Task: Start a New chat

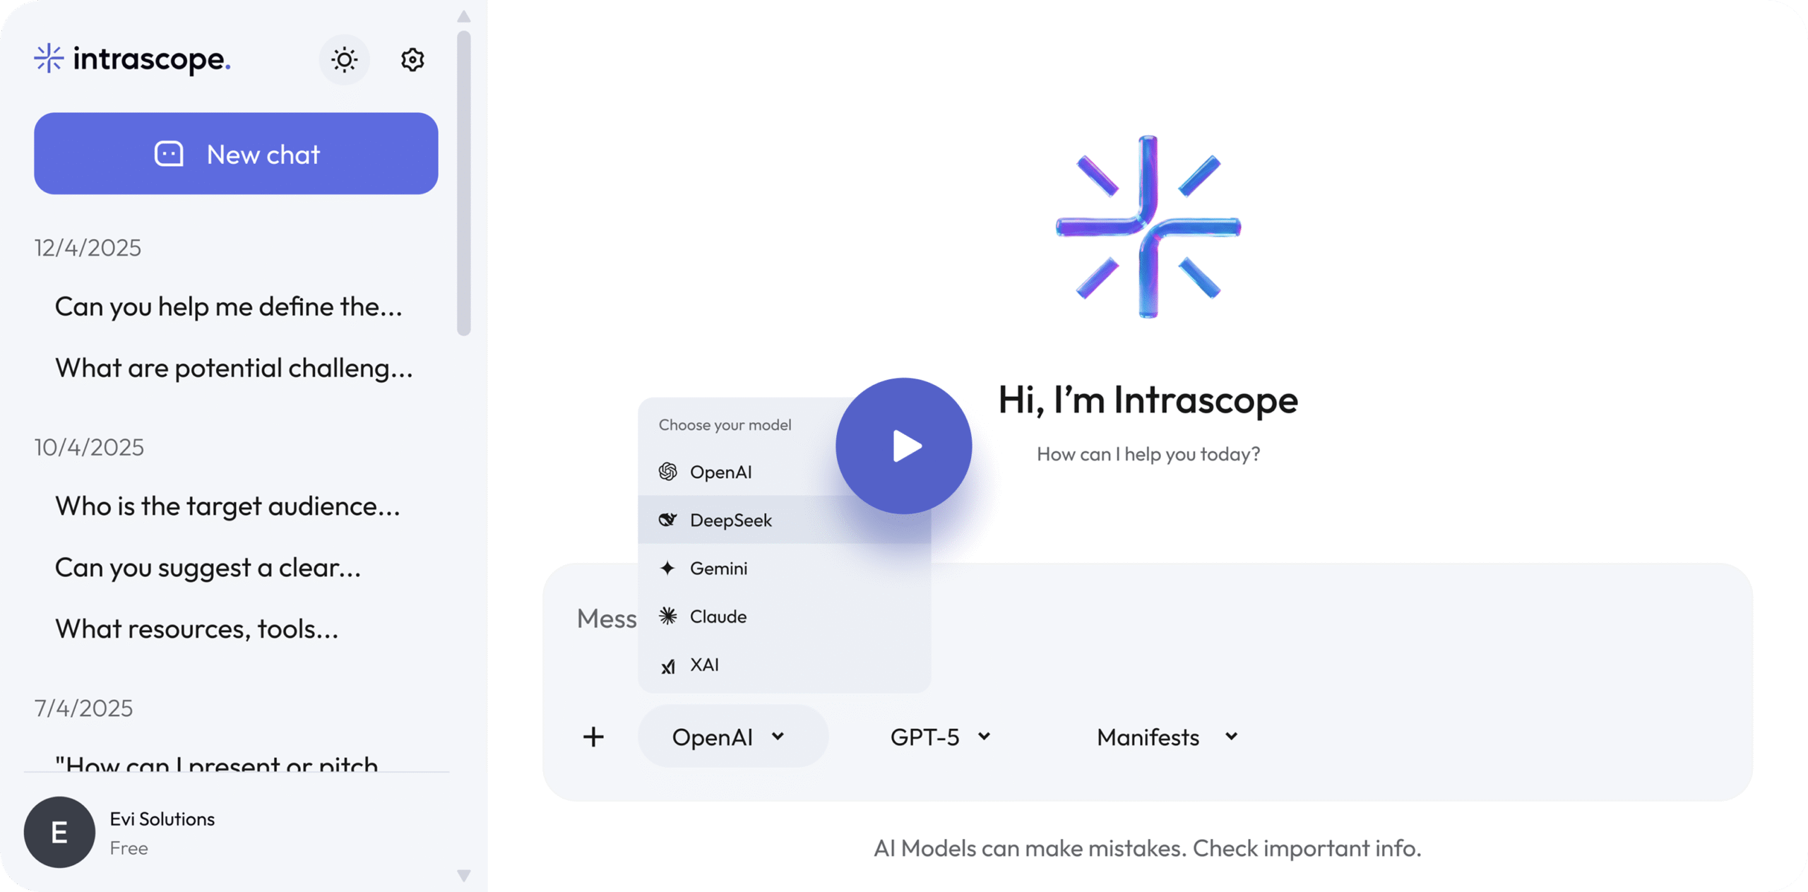Action: (x=236, y=153)
